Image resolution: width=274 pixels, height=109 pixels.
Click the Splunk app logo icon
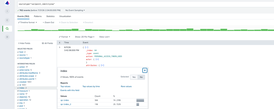tap(7, 3)
